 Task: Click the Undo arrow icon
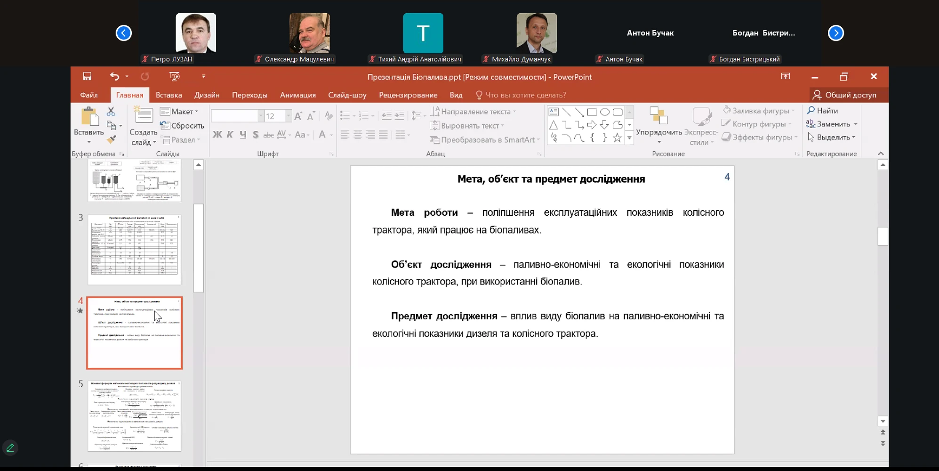114,76
